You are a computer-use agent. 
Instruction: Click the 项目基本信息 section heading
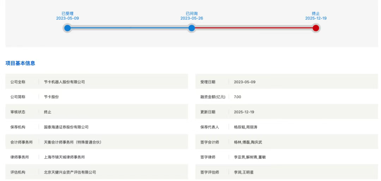20,63
